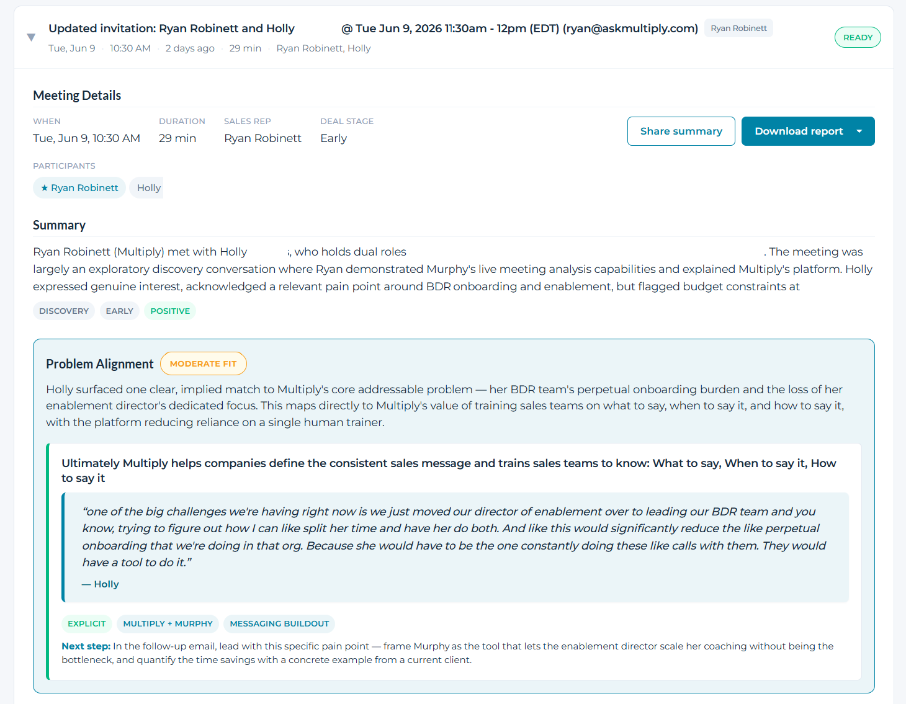Click the Share summary button
This screenshot has height=704, width=906.
(x=681, y=131)
